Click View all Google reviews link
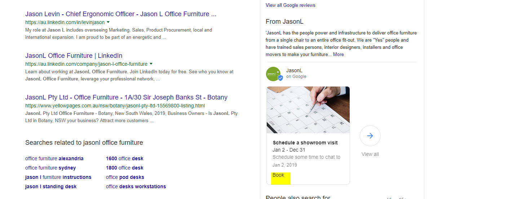The image size is (518, 199). 290,5
